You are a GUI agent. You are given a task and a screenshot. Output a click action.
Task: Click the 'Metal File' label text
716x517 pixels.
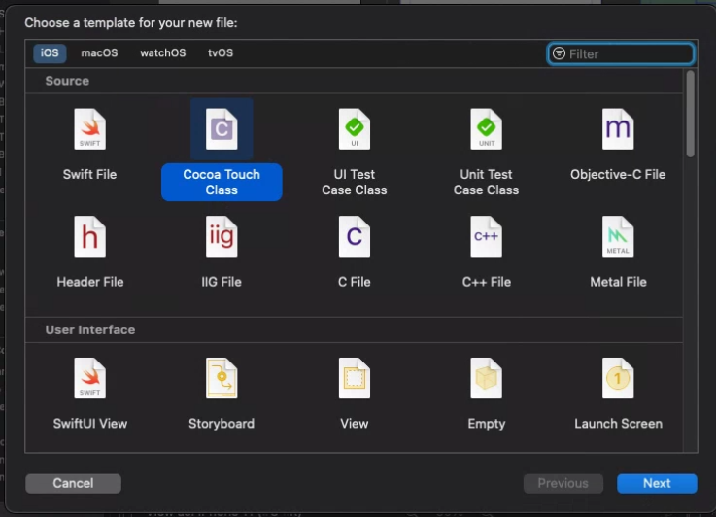[618, 282]
